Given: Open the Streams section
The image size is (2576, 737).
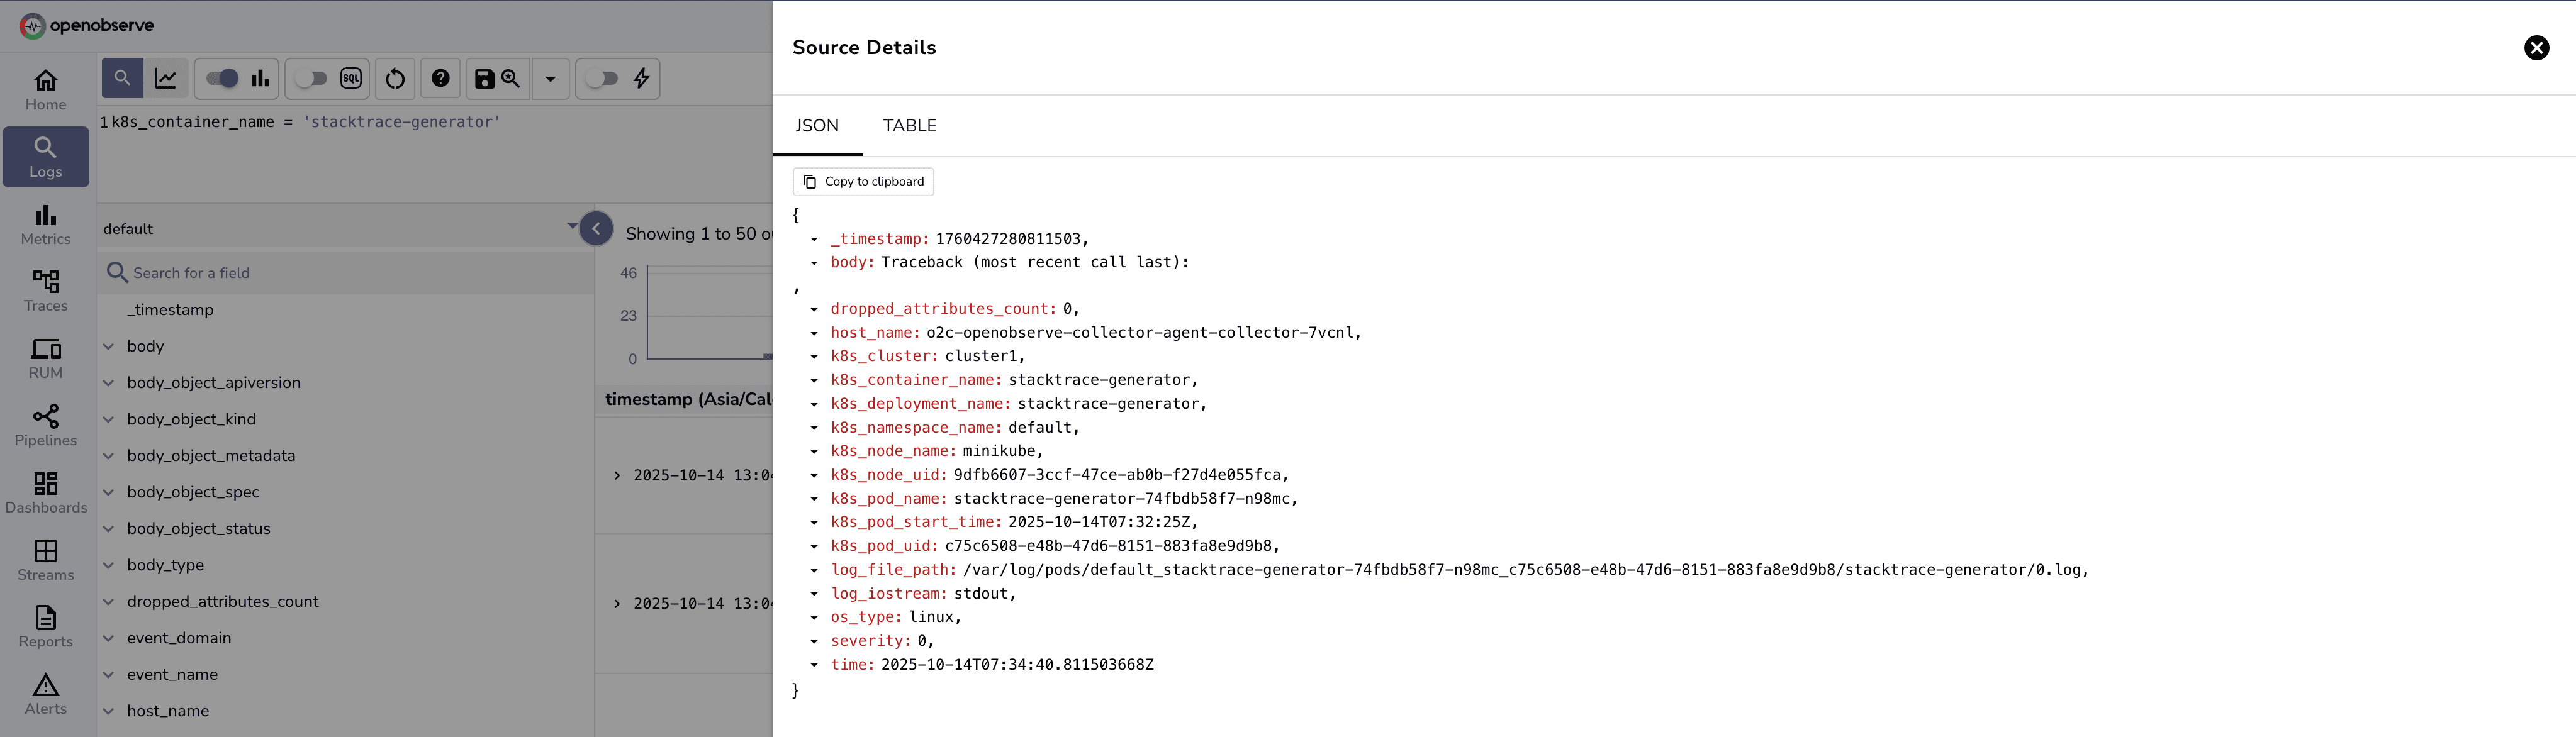Looking at the screenshot, I should pos(45,558).
